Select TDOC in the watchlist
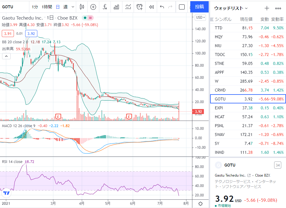 click(x=248, y=55)
